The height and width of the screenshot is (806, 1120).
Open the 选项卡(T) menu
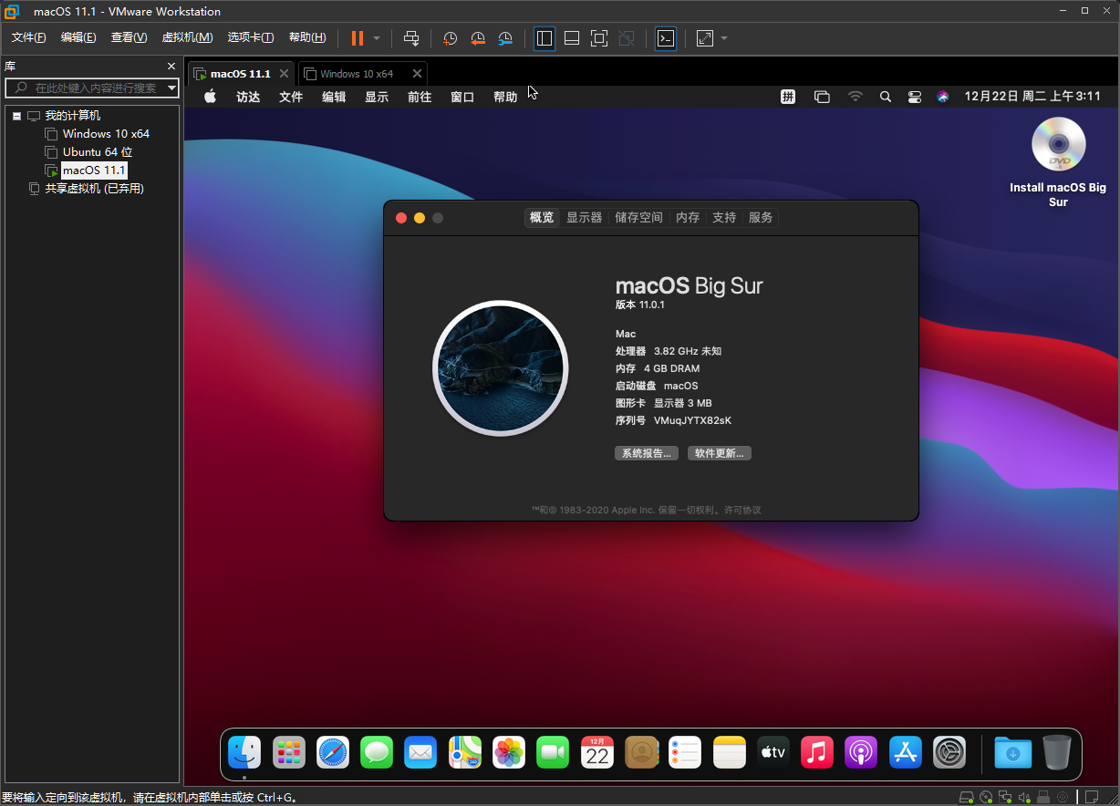click(251, 37)
